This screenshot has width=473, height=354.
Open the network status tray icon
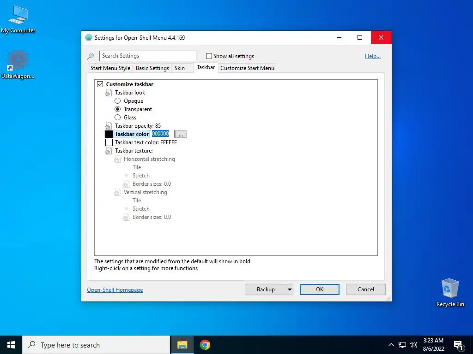pos(402,345)
